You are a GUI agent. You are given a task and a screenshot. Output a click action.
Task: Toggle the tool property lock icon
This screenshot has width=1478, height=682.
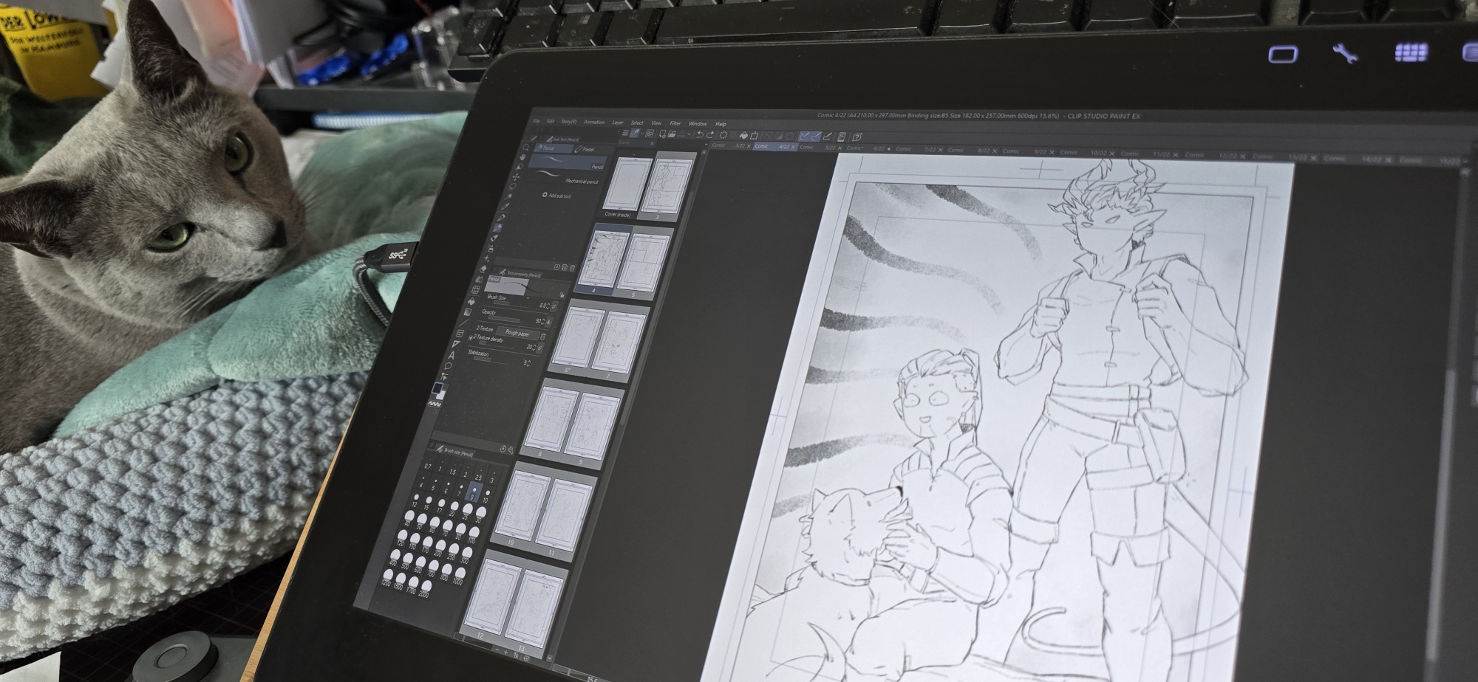[562, 294]
